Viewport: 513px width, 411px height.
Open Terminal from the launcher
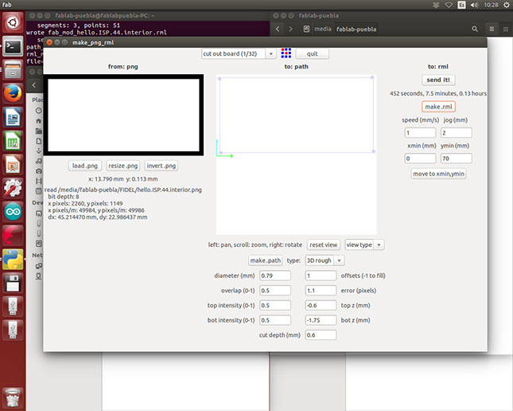[13, 46]
